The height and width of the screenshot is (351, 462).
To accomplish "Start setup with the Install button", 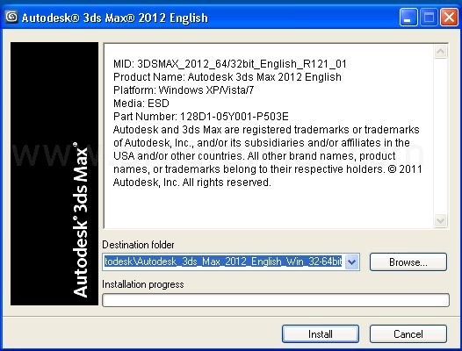I will tap(321, 334).
